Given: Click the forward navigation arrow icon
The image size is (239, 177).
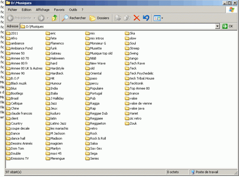Looking at the screenshot, I should [x=41, y=18].
